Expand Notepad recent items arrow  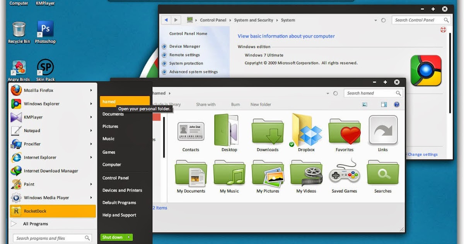tap(91, 131)
